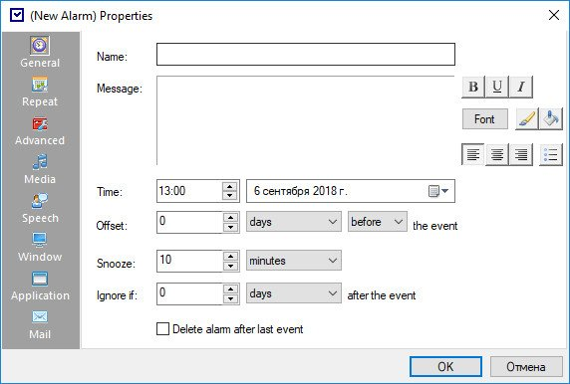Open the Snooze units dropdown showing minutes
This screenshot has height=384, width=570.
point(294,261)
